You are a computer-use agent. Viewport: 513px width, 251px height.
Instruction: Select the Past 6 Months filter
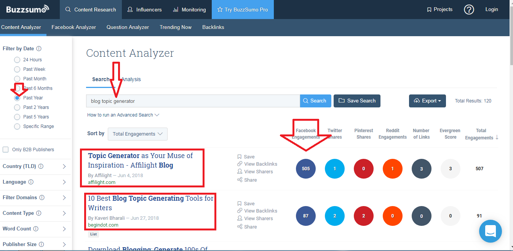(x=17, y=88)
